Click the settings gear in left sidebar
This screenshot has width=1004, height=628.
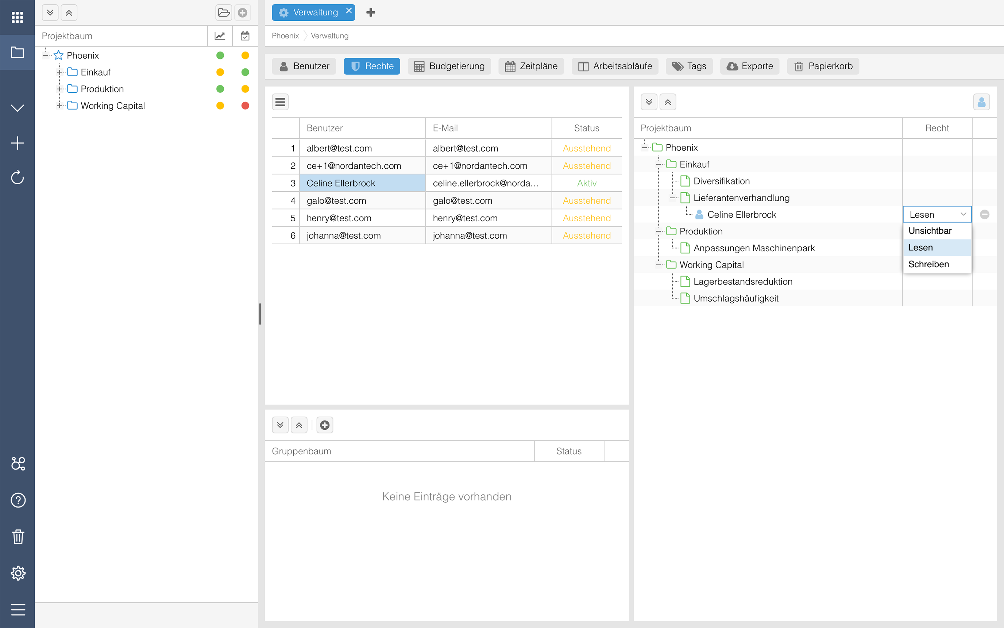(x=18, y=573)
